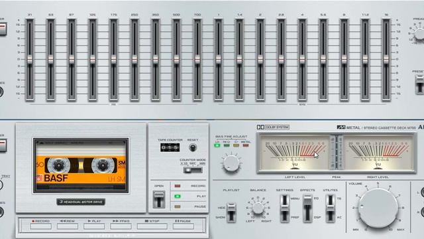The image size is (424, 239).
Task: Click the 2 kHz equalizer slider handle
Action: click(x=260, y=59)
